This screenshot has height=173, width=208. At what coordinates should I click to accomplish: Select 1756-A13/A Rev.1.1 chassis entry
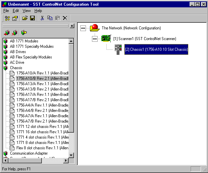tap(42, 84)
